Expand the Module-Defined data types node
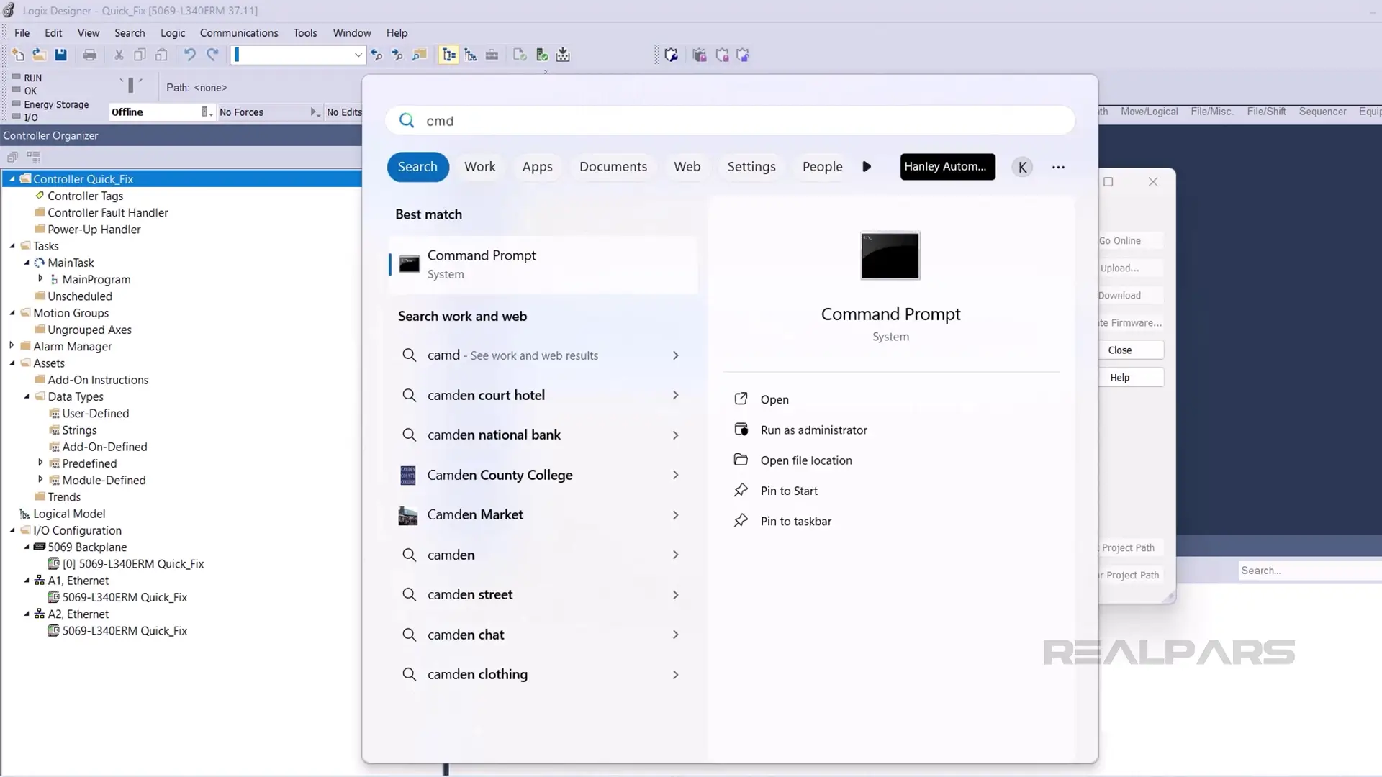The height and width of the screenshot is (777, 1382). (40, 479)
